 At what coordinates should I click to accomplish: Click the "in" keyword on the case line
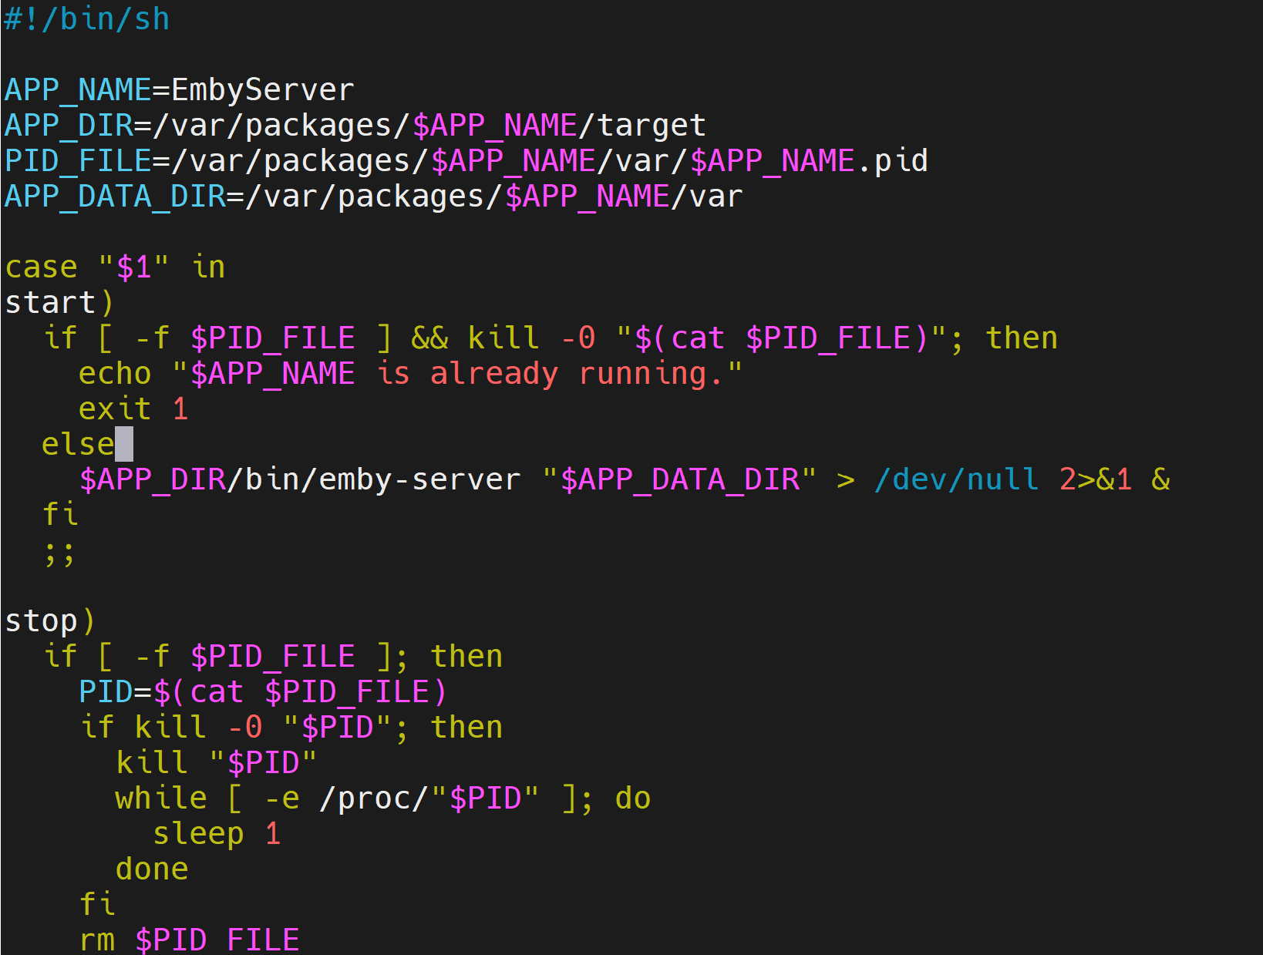207,267
